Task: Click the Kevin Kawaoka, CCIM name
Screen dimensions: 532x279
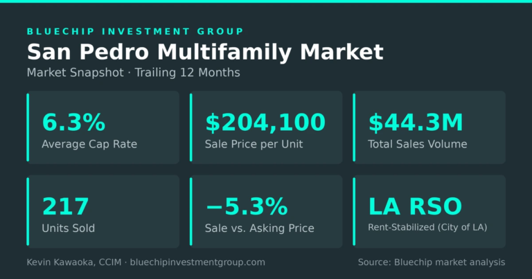Action: click(x=74, y=262)
